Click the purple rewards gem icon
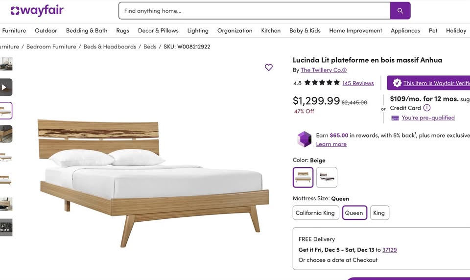Screen dimensions: 470x280 tap(304, 140)
